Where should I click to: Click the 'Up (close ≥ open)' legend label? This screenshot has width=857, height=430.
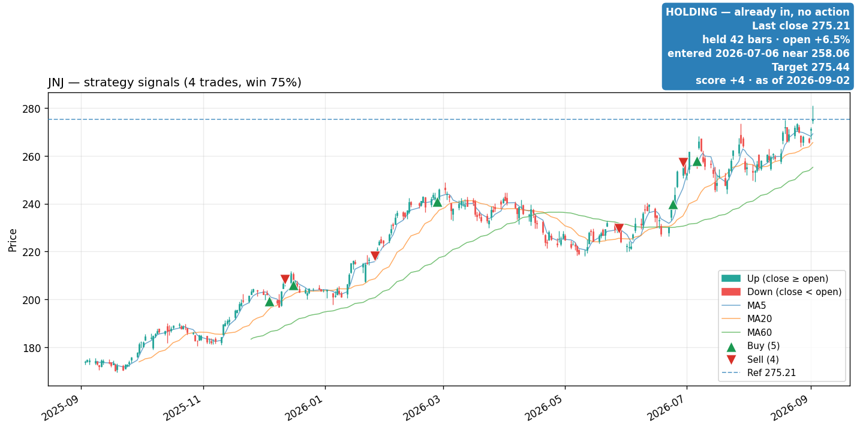787,279
